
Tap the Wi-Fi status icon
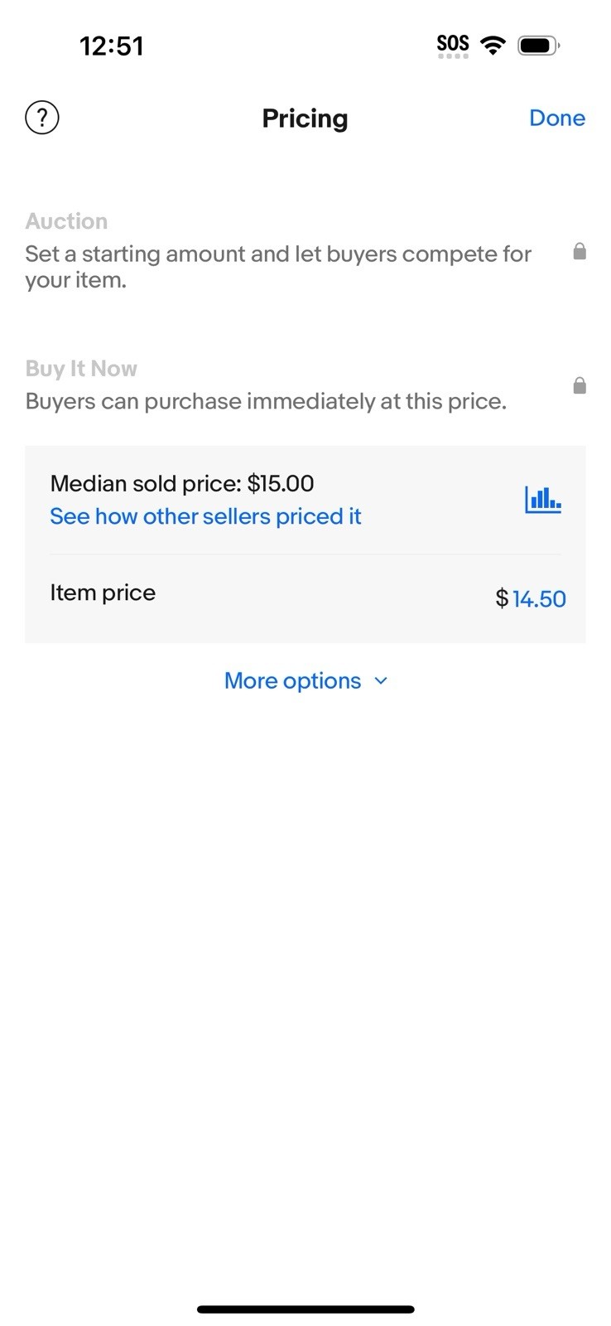[x=493, y=45]
